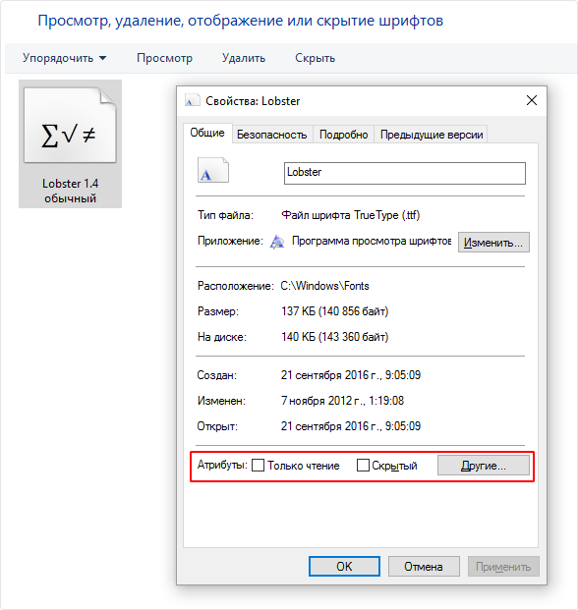This screenshot has height=610, width=578.
Task: Click Скрыть in the fonts toolbar
Action: [315, 58]
